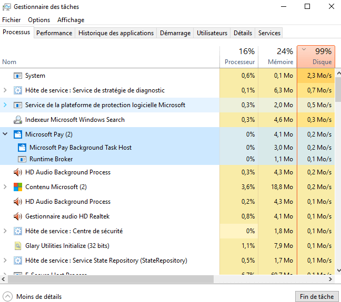Minimize the Gestionnaire des tâches window
341x302 pixels.
[283, 6]
